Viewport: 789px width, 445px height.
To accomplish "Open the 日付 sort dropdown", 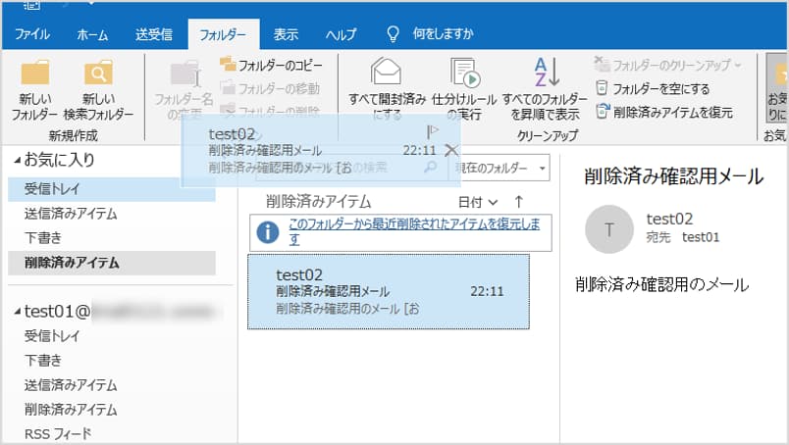I will [x=477, y=202].
